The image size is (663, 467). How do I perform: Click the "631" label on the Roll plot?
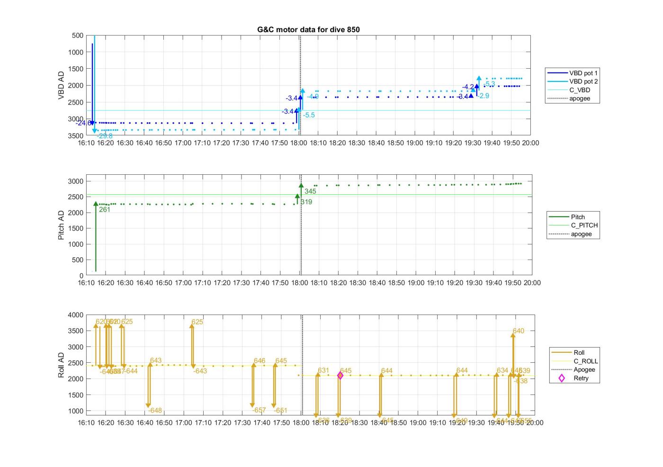[323, 370]
